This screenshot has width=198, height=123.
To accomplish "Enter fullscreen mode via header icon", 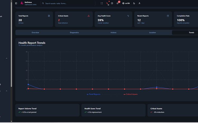I will coord(102,3).
